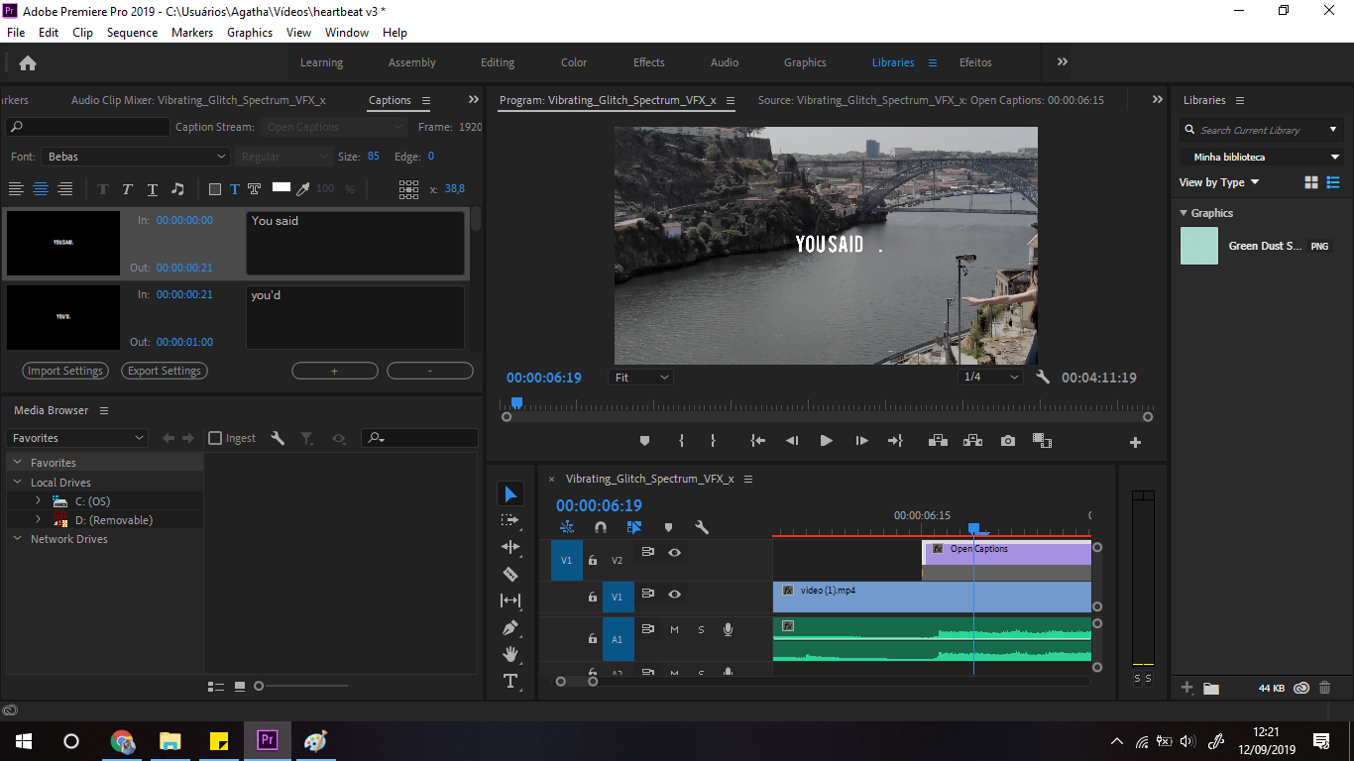Export current frame with camera icon
Image resolution: width=1354 pixels, height=761 pixels.
pyautogui.click(x=1008, y=441)
